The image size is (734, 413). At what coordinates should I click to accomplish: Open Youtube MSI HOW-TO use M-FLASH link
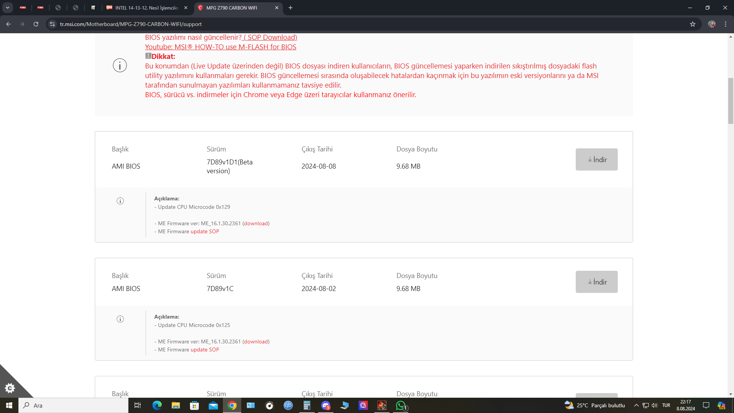pyautogui.click(x=221, y=47)
